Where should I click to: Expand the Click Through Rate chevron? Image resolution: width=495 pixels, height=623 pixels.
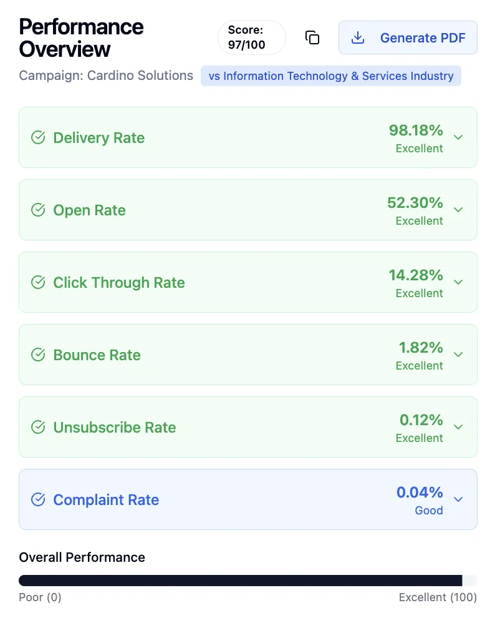tap(458, 282)
